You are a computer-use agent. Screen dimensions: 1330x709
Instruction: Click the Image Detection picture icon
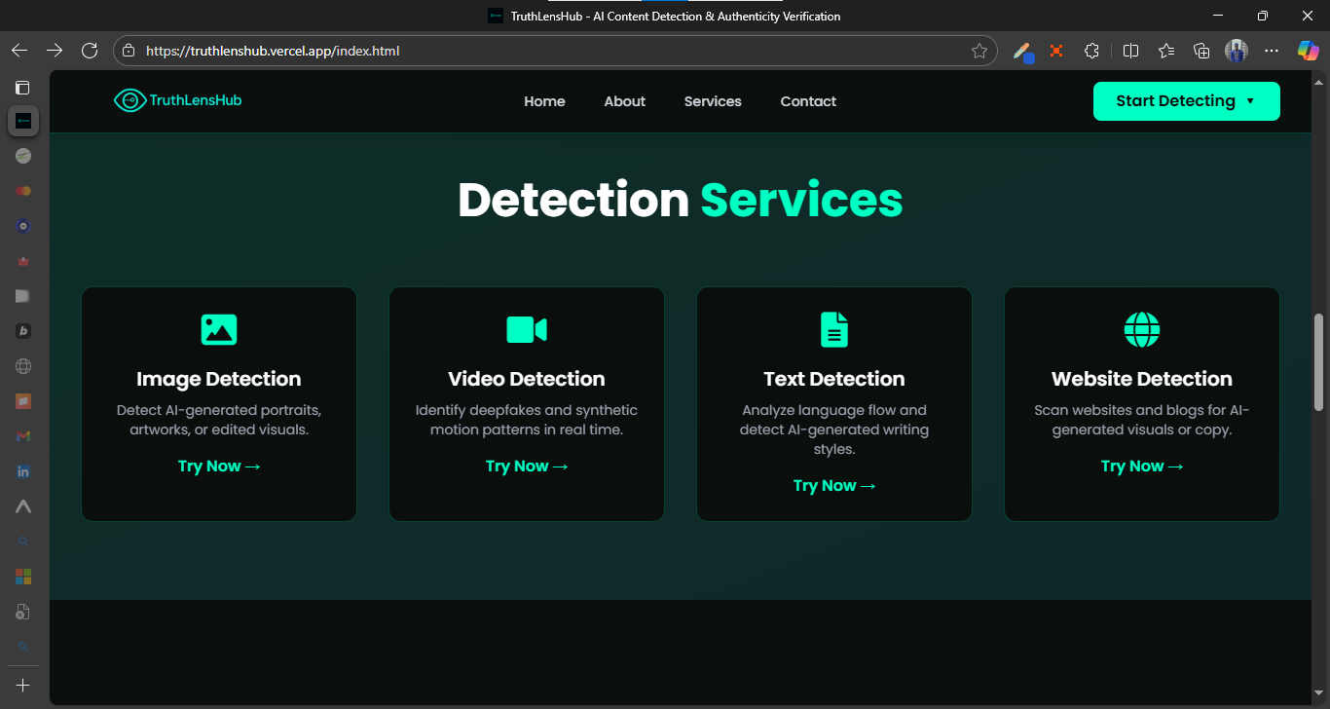[219, 329]
